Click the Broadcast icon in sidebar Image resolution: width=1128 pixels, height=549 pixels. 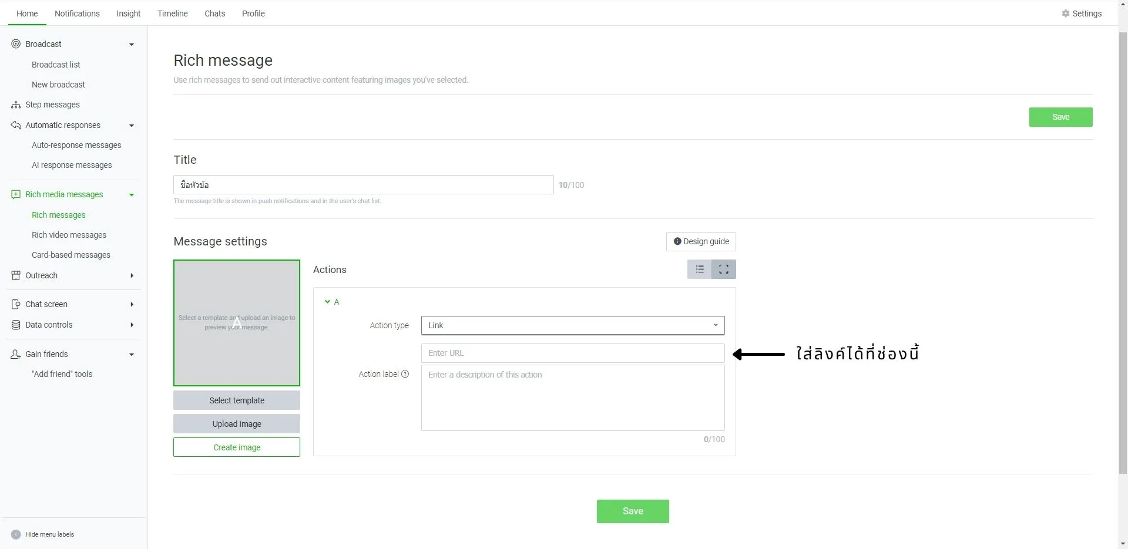tap(16, 44)
